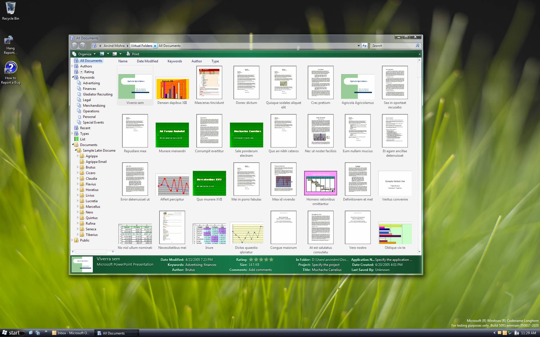Select Denean dapibus XIII chart thumbnail
Screen dimensions: 540x337
[172, 88]
